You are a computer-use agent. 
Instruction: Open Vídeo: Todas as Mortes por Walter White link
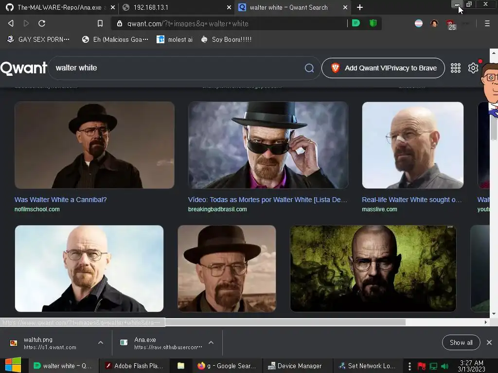point(268,200)
